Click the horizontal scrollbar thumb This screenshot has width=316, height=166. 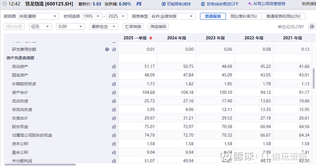point(40,164)
